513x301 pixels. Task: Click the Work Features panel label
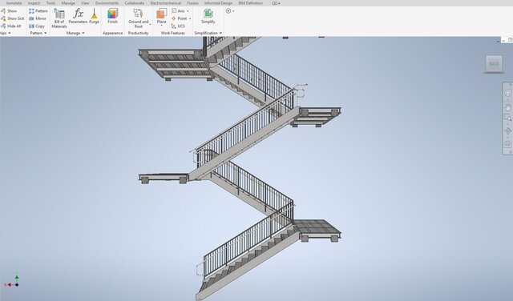[173, 33]
